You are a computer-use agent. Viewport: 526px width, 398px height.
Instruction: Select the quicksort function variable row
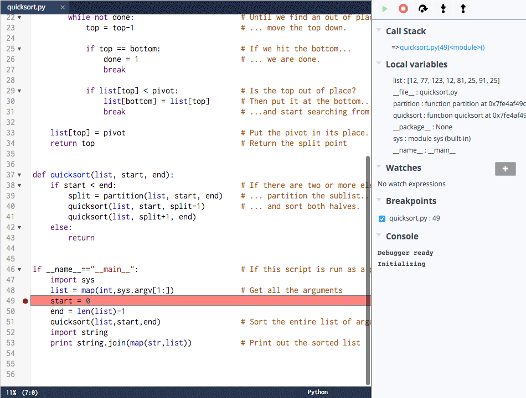click(459, 115)
